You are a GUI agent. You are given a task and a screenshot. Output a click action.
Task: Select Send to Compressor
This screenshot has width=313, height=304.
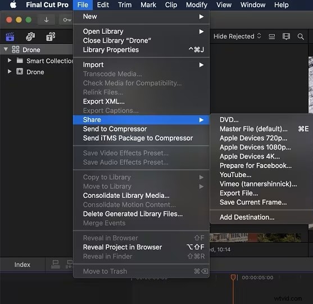point(142,129)
